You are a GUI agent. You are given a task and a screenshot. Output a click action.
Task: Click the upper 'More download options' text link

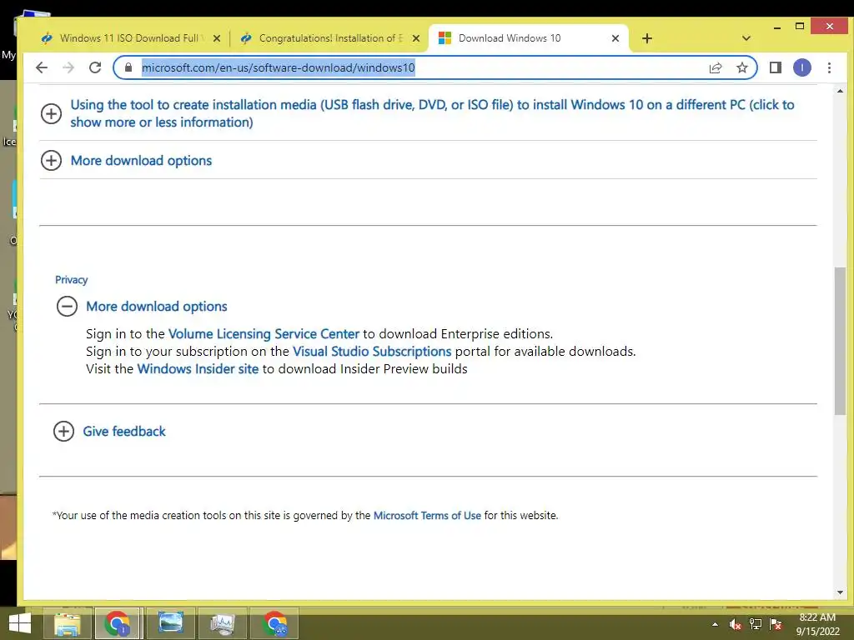point(141,161)
